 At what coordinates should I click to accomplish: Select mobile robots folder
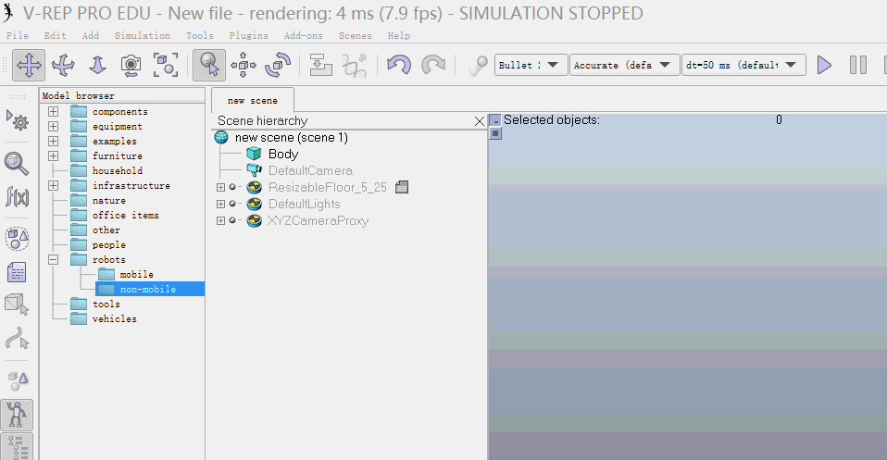[x=136, y=274]
